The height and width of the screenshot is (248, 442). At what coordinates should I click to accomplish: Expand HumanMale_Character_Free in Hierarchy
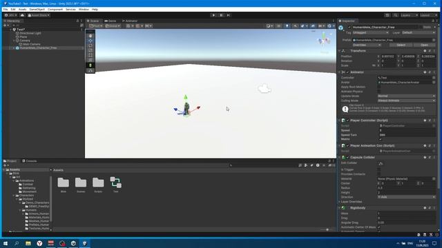[x=14, y=48]
